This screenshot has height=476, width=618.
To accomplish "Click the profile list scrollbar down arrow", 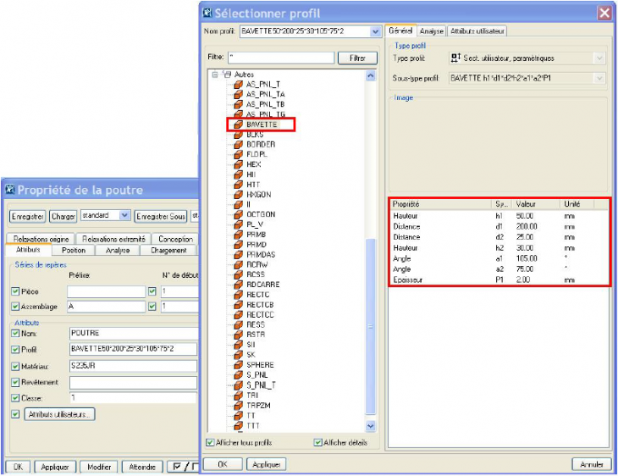I will (371, 426).
